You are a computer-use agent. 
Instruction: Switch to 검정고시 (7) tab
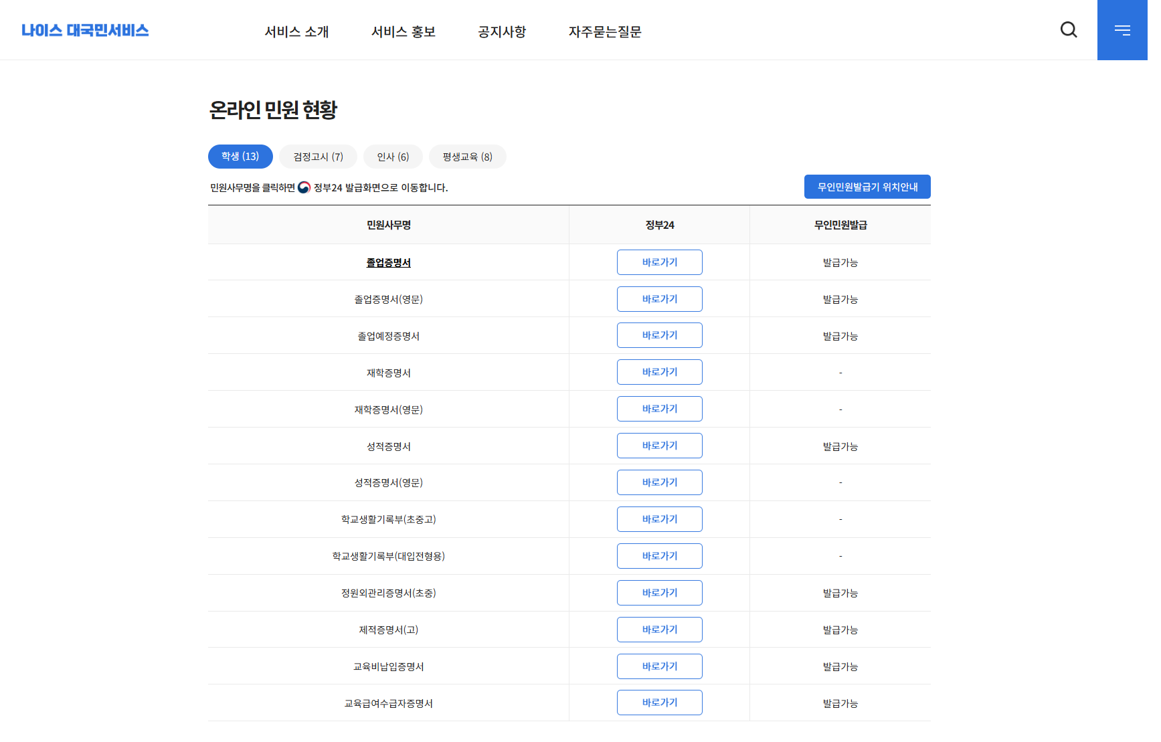(x=318, y=157)
